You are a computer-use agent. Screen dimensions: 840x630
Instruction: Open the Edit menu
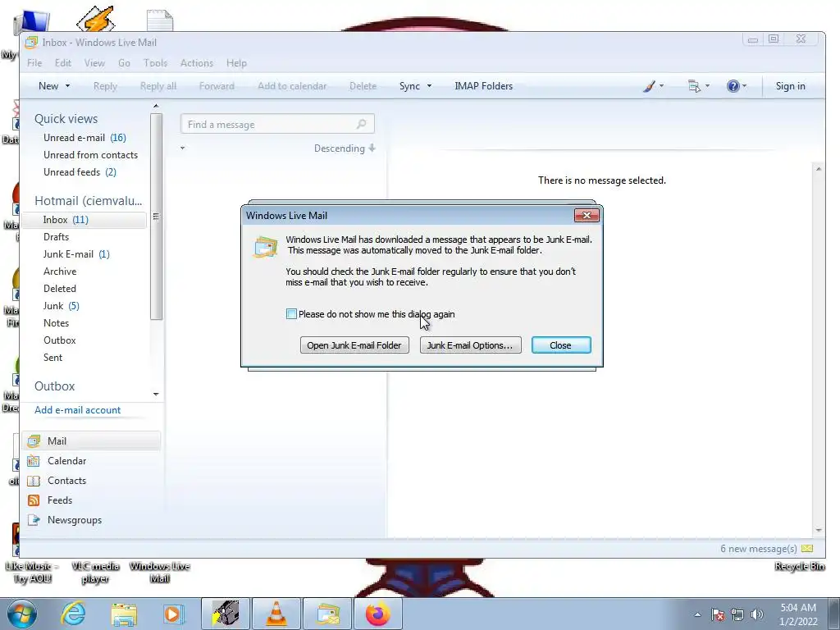[62, 62]
